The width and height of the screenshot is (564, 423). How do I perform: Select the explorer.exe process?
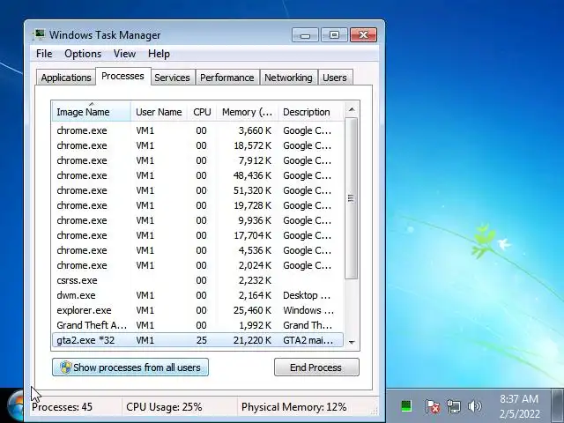pyautogui.click(x=197, y=310)
